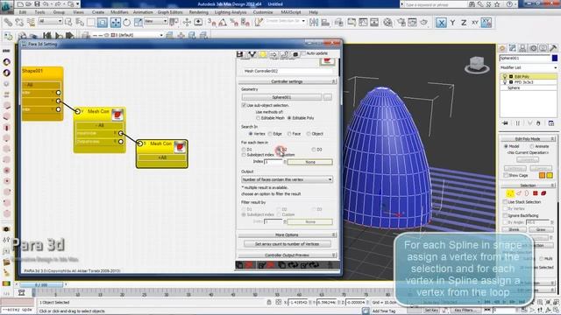Click the Grow selection button
This screenshot has width=561, height=315.
541,229
